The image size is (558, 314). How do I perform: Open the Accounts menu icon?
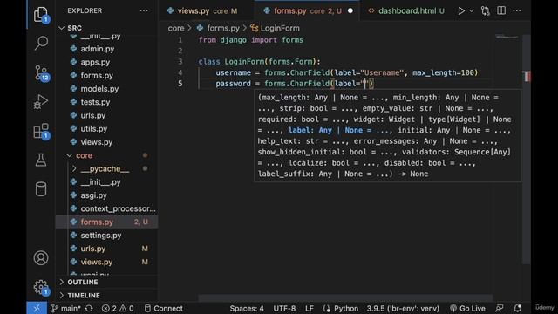(41, 258)
